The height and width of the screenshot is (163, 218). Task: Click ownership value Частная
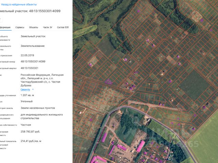(26, 125)
